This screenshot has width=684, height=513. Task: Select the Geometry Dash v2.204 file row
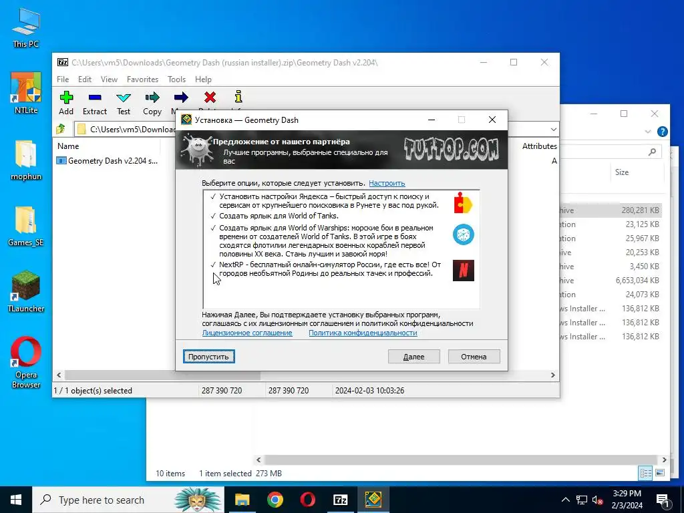tap(108, 160)
